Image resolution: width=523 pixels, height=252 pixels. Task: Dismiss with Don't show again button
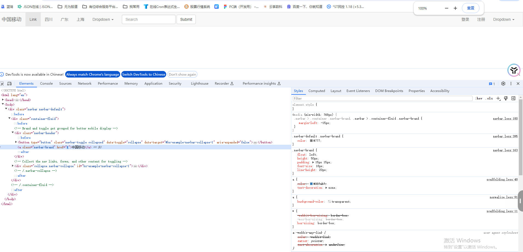[x=182, y=74]
